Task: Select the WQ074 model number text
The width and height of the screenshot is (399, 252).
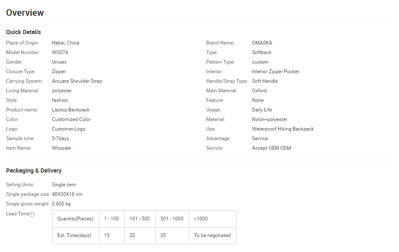Action: (x=60, y=52)
